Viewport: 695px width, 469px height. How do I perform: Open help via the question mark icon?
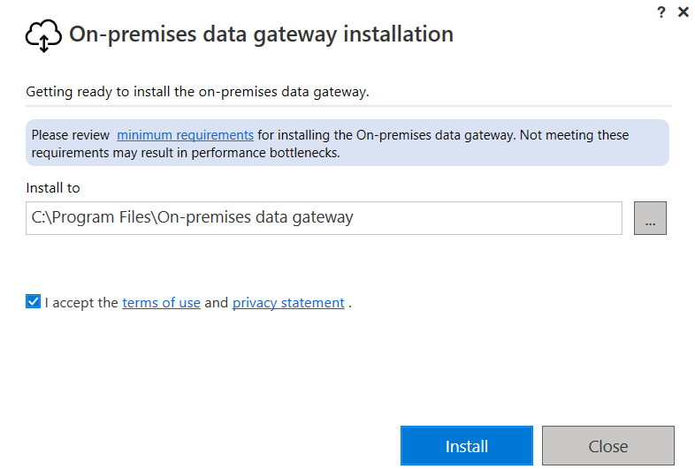pos(661,12)
